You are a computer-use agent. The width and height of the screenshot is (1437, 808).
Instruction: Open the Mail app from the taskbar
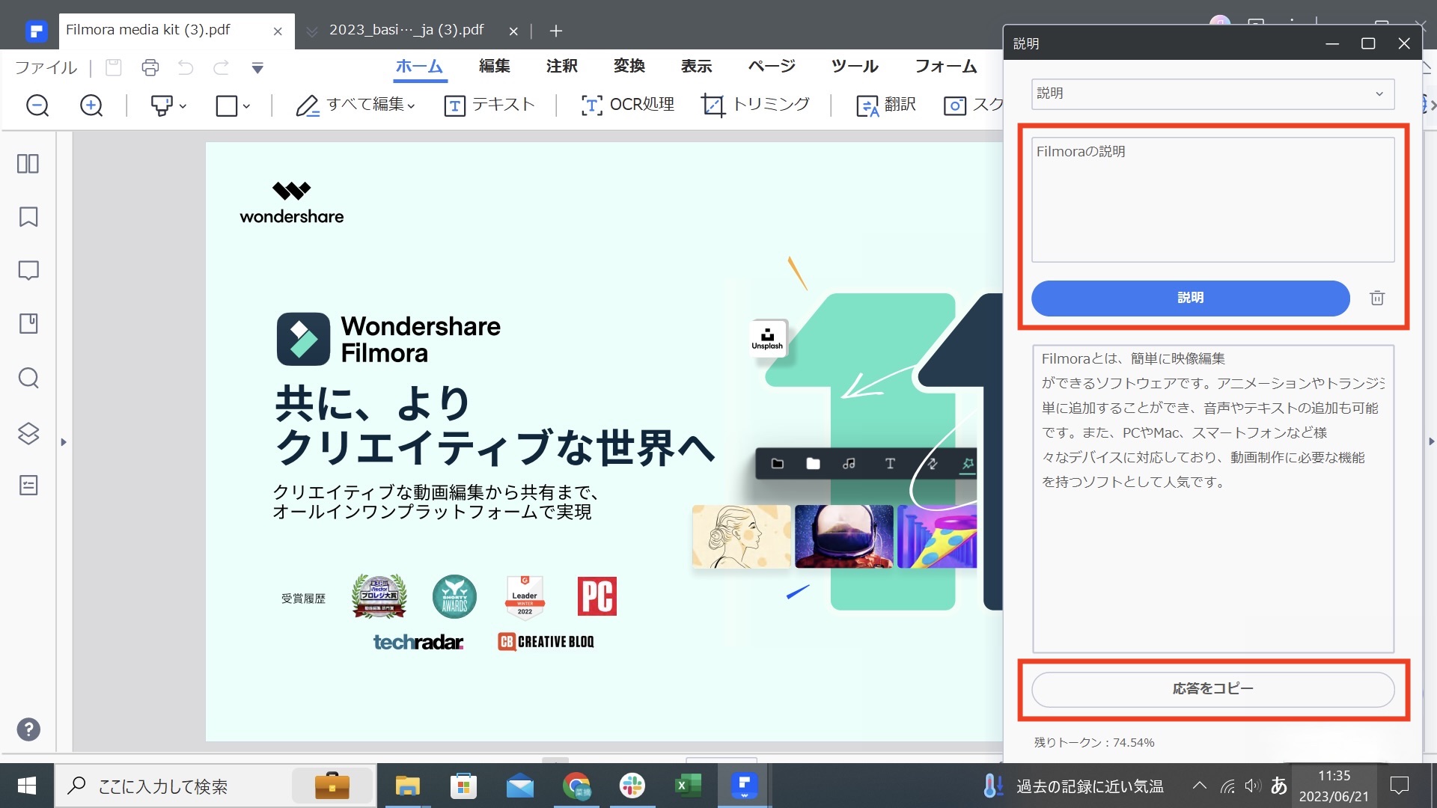(519, 786)
